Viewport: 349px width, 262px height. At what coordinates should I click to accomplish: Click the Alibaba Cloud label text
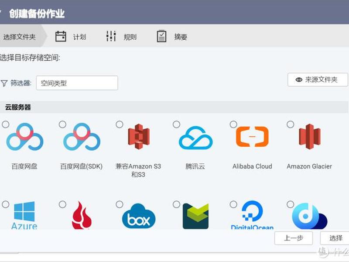click(252, 166)
